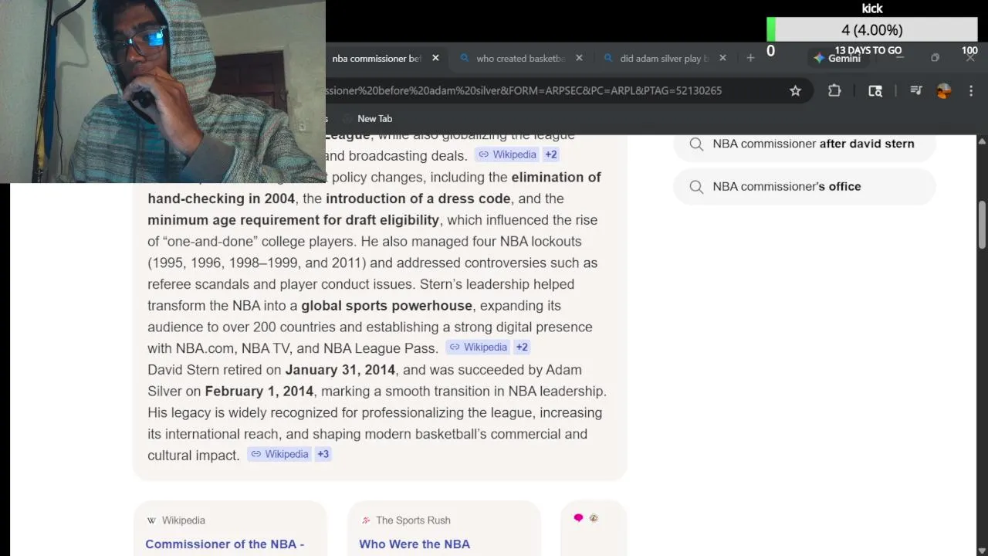Open Chrome's three-dot menu
Viewport: 988px width, 556px height.
point(971,90)
